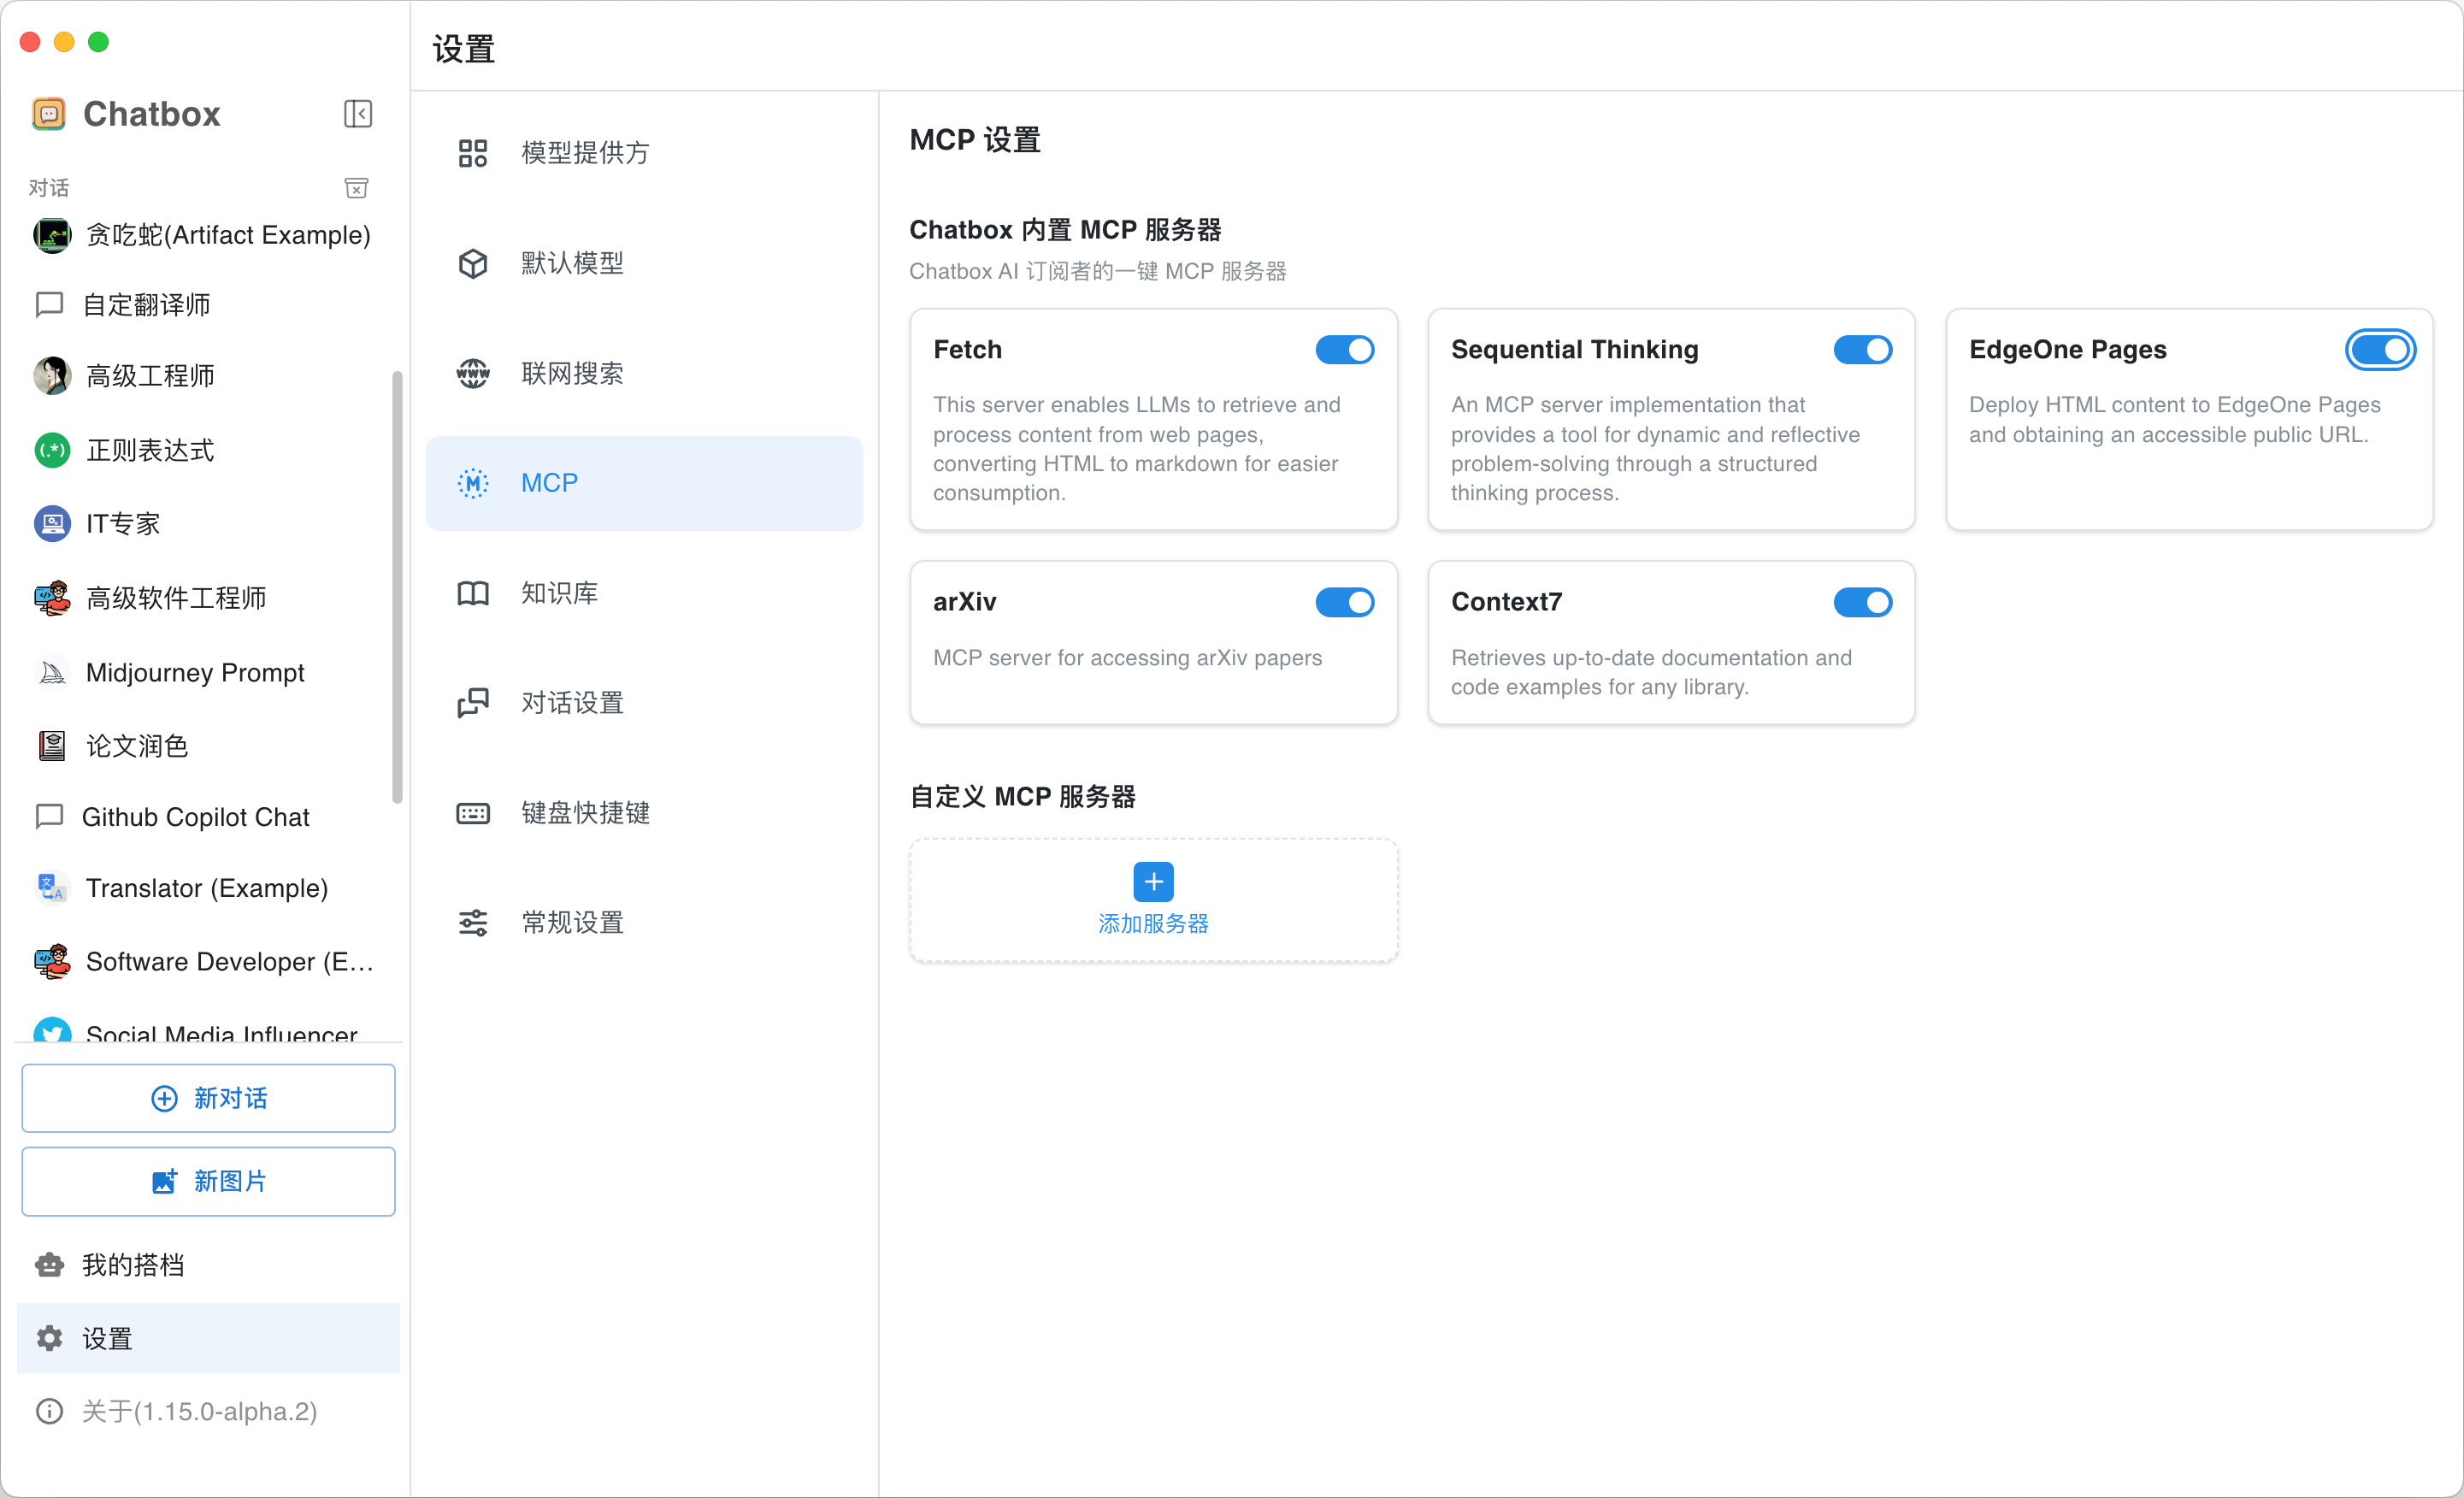
Task: Open 对话设置 in settings menu
Action: pos(644,703)
